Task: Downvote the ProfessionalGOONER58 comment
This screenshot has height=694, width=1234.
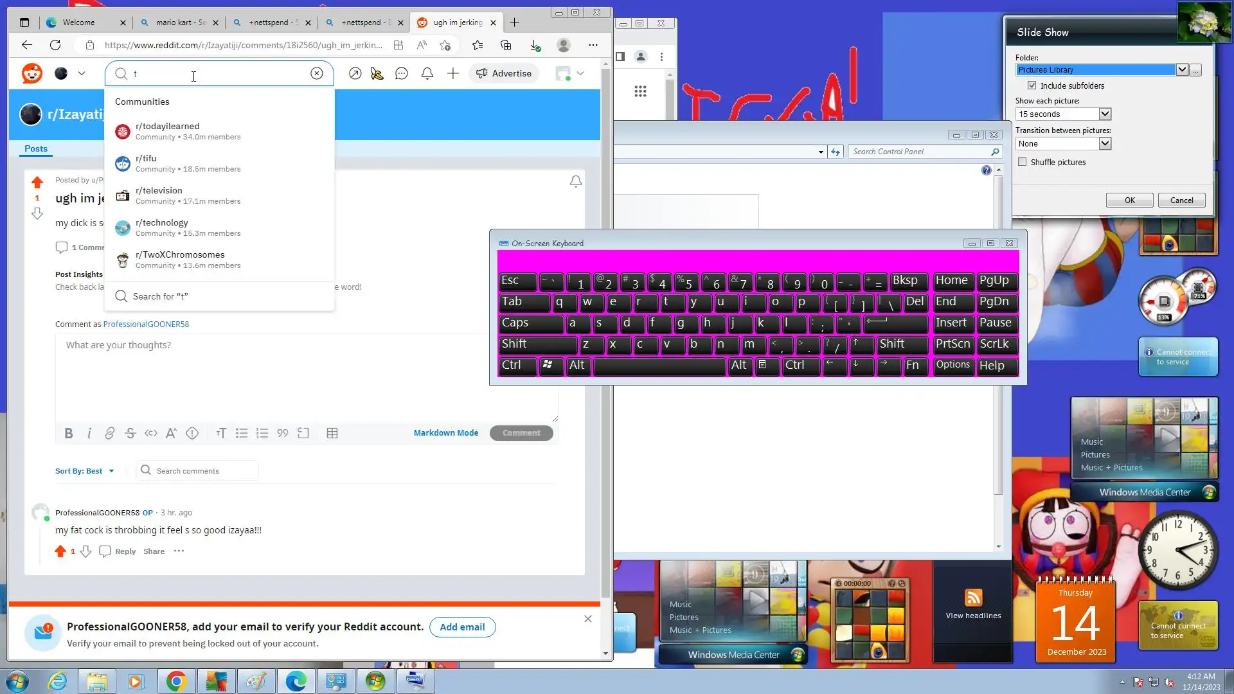Action: click(86, 551)
